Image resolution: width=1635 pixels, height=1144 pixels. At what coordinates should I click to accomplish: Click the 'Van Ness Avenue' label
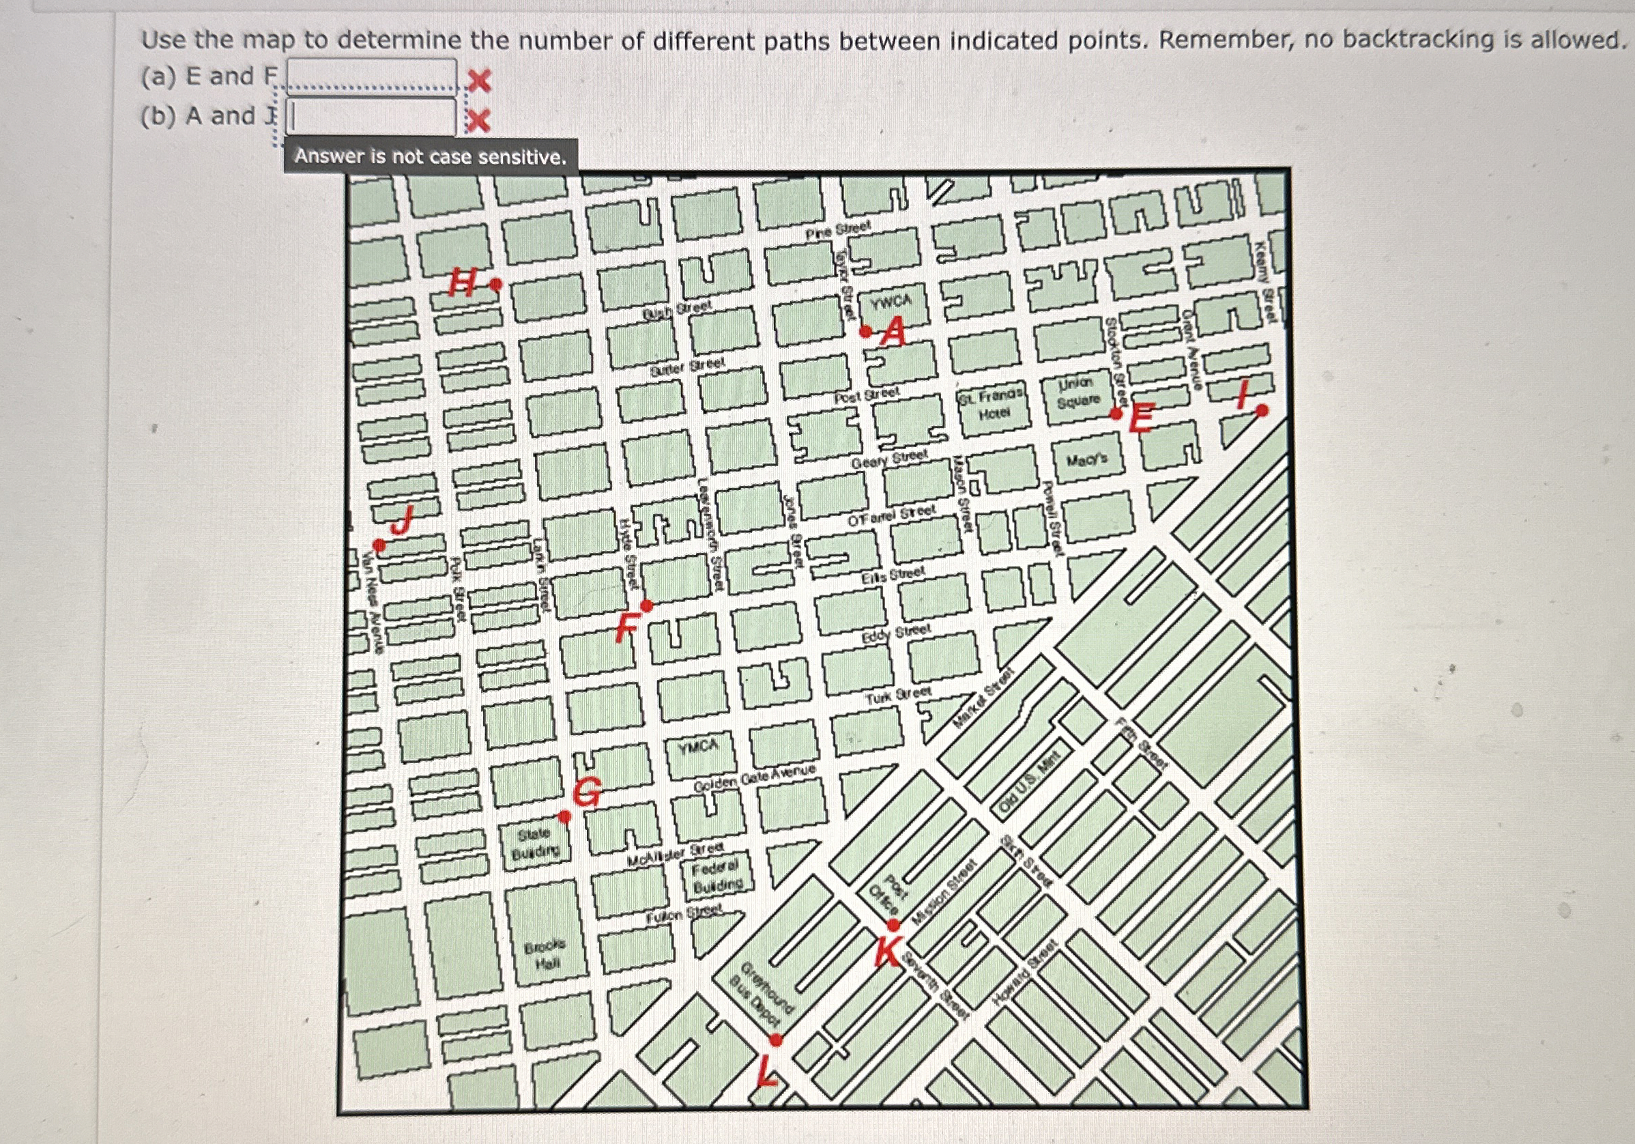374,601
